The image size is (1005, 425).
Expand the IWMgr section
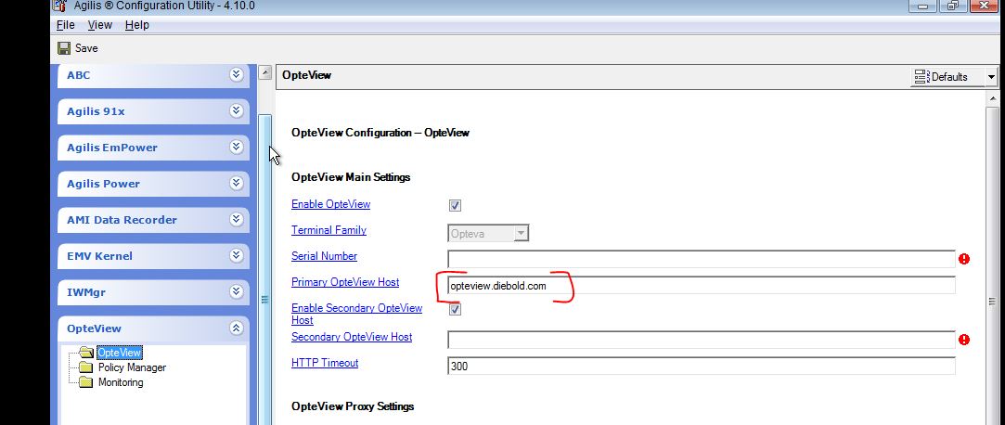237,291
